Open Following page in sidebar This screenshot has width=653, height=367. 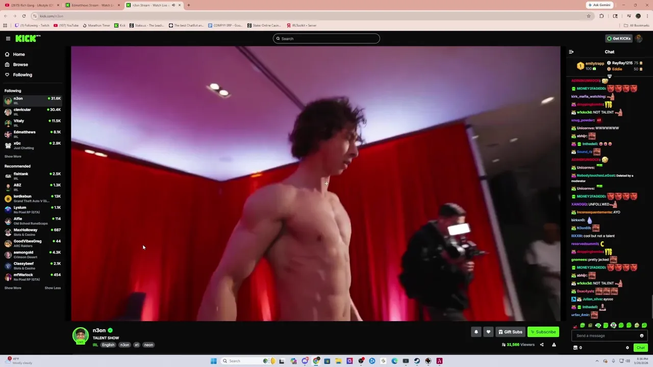pos(22,74)
